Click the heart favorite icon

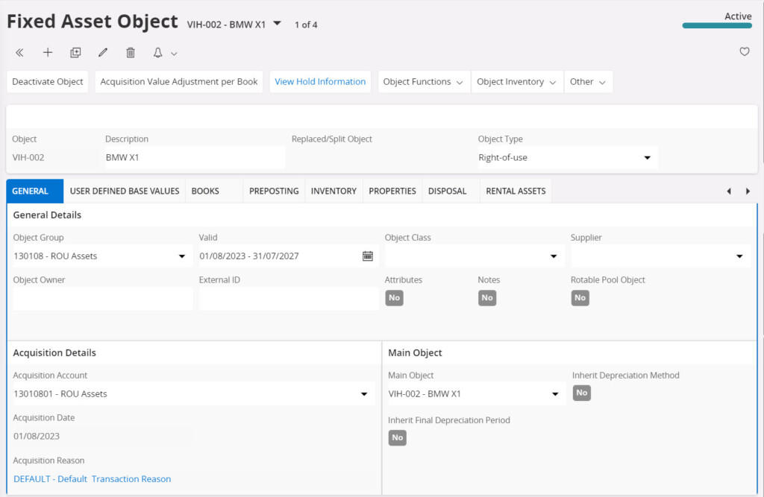[744, 52]
